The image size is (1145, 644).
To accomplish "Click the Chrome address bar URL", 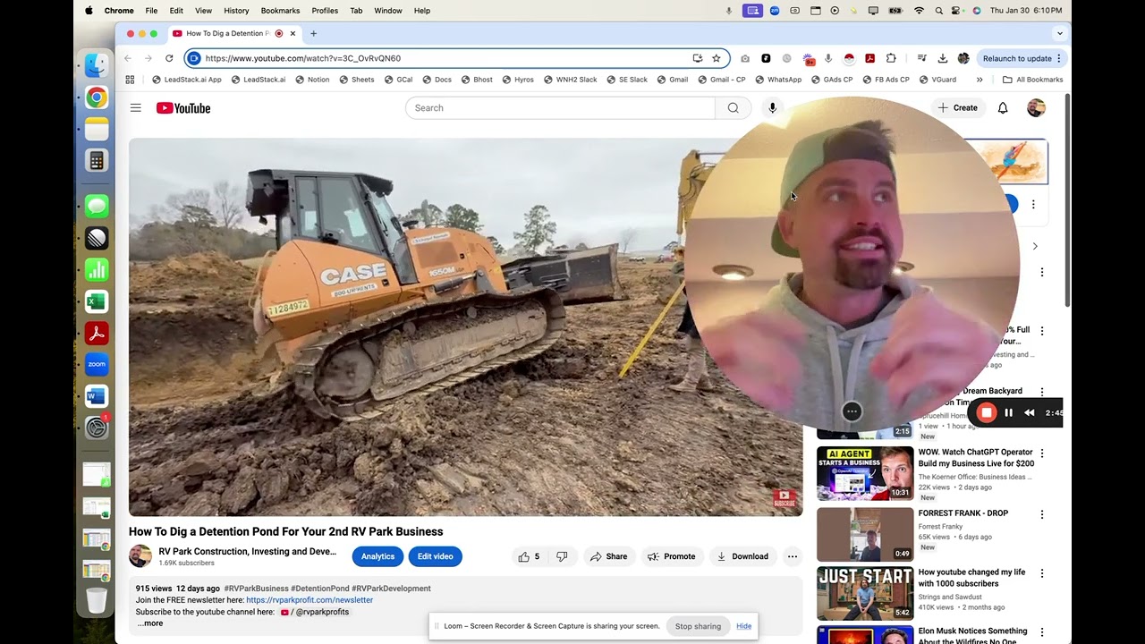I will tap(302, 58).
